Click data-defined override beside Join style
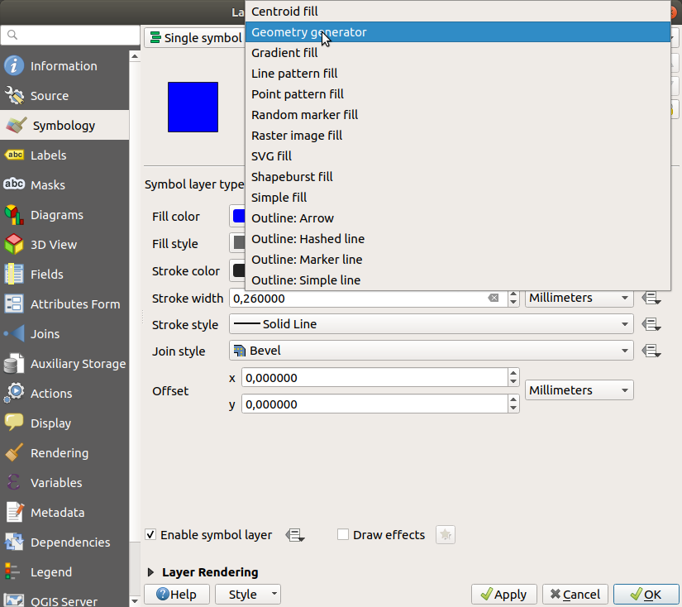 click(651, 351)
